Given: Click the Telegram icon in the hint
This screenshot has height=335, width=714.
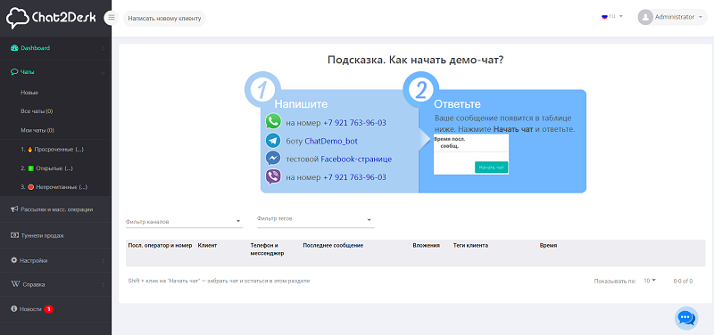Looking at the screenshot, I should [273, 141].
